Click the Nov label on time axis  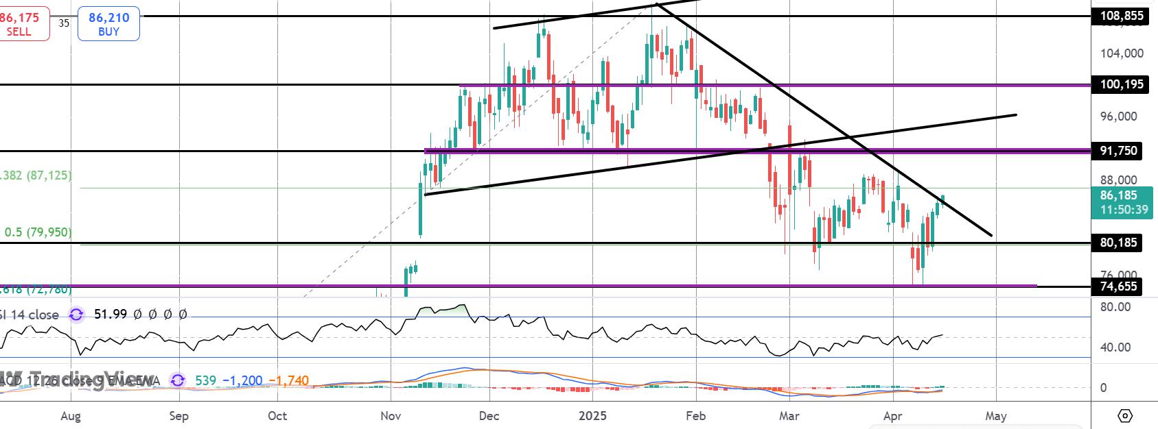pyautogui.click(x=391, y=416)
